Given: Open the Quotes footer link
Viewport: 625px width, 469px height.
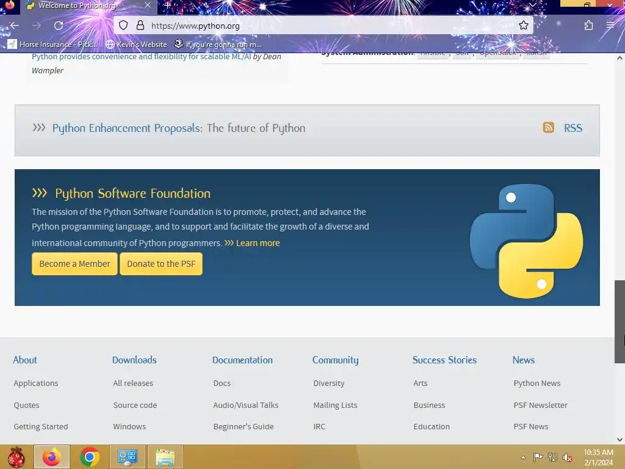Looking at the screenshot, I should click(x=26, y=405).
